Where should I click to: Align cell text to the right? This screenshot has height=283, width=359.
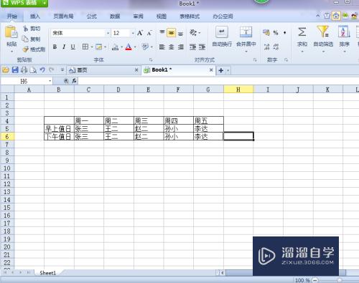[x=181, y=47]
